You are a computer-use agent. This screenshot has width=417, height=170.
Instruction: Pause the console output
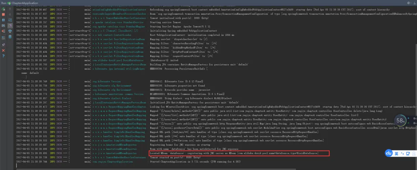click(x=3, y=20)
